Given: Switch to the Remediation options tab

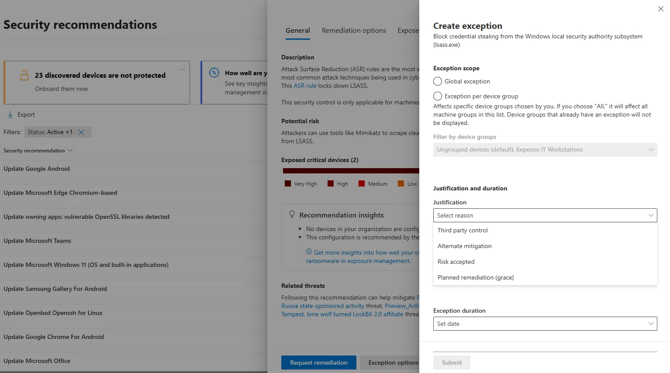Looking at the screenshot, I should [354, 31].
